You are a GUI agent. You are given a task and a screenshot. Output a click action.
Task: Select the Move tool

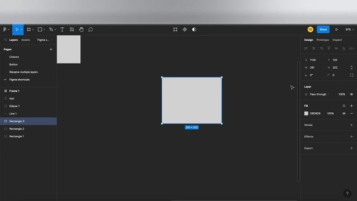pos(17,30)
